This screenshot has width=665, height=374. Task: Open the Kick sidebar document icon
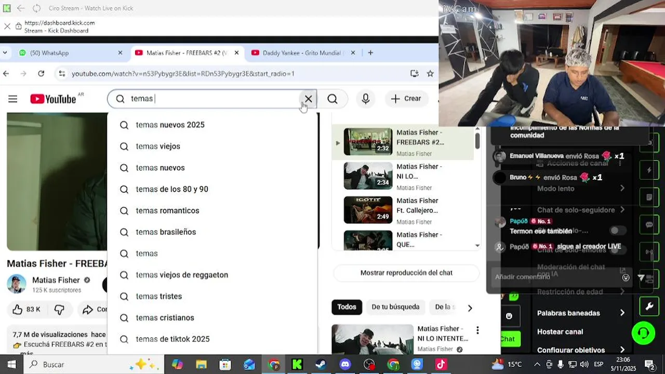(x=649, y=198)
